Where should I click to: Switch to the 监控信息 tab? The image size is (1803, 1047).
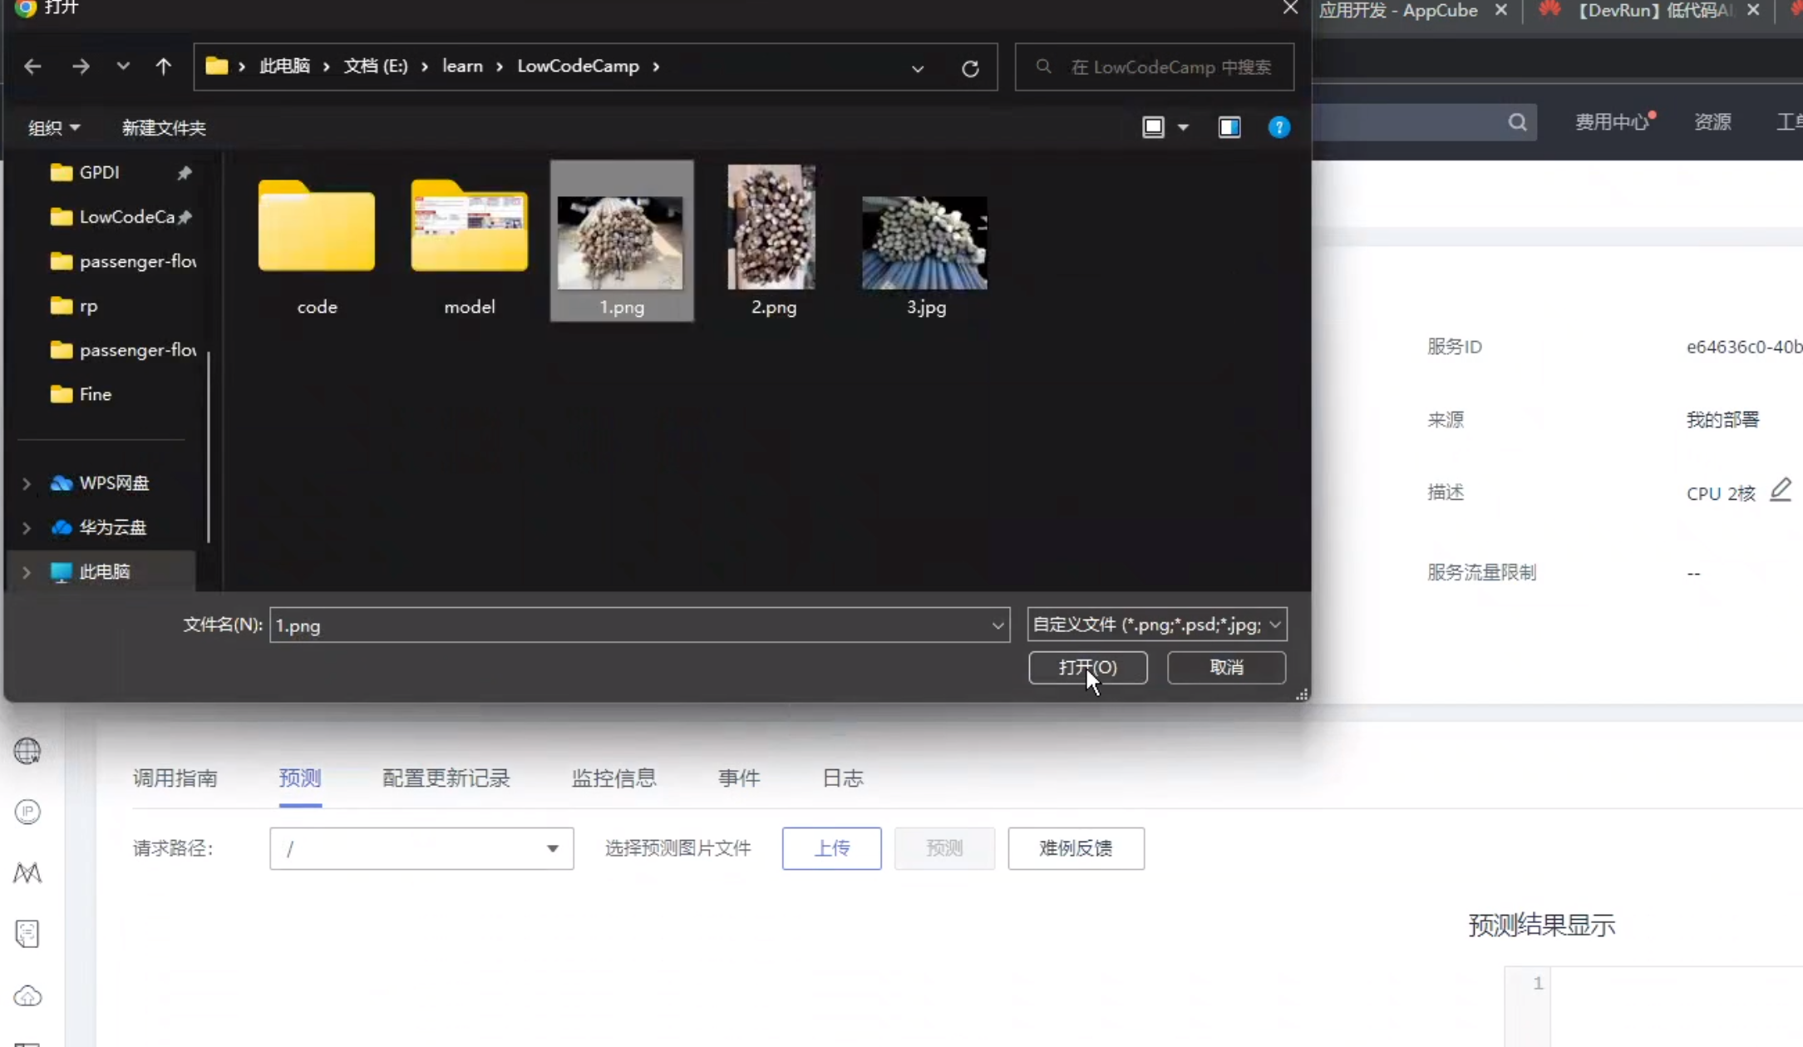coord(613,778)
